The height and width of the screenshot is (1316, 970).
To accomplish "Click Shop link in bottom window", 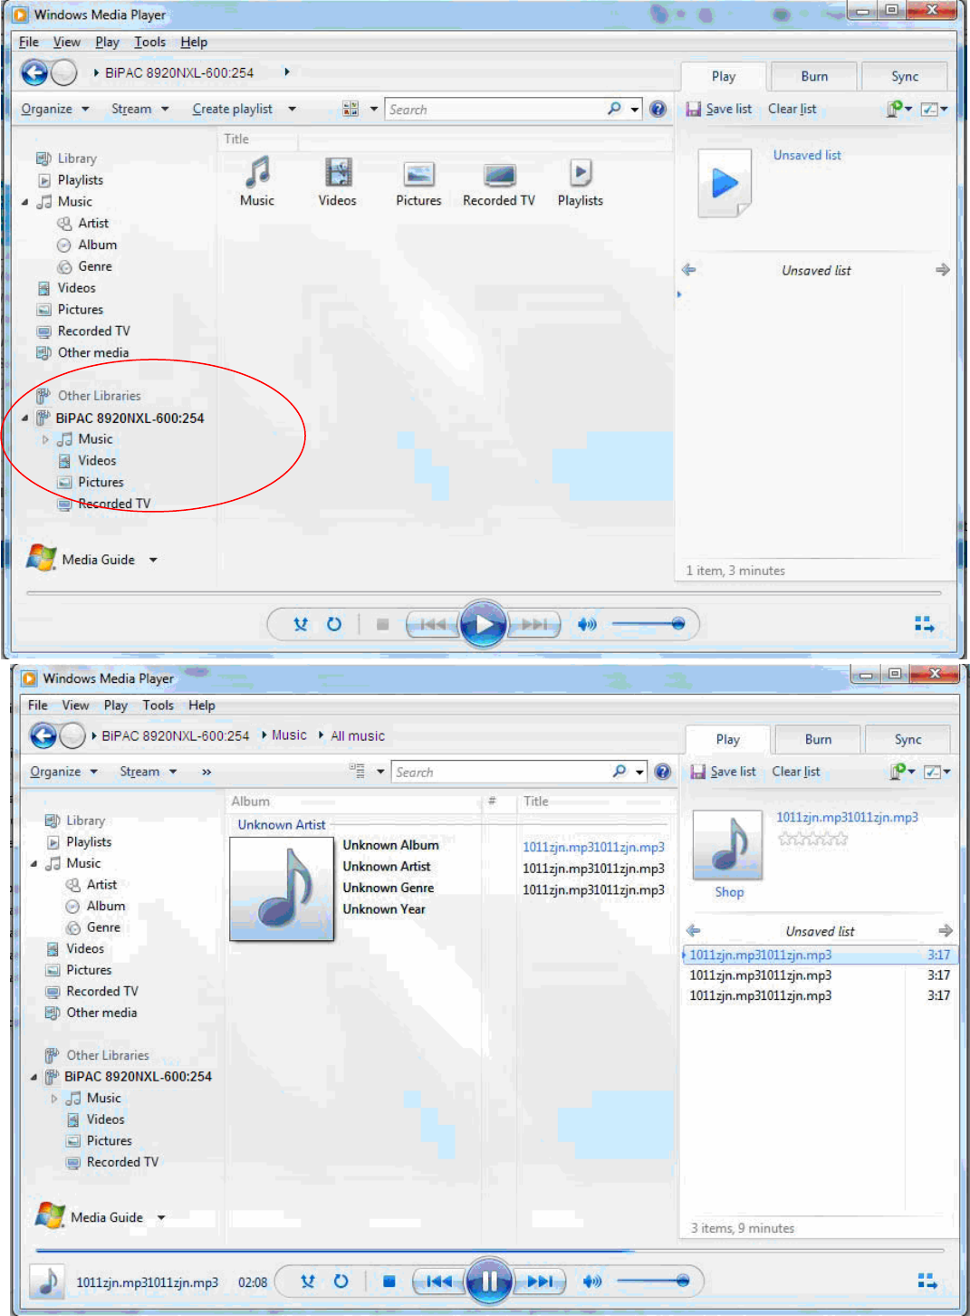I will click(729, 892).
